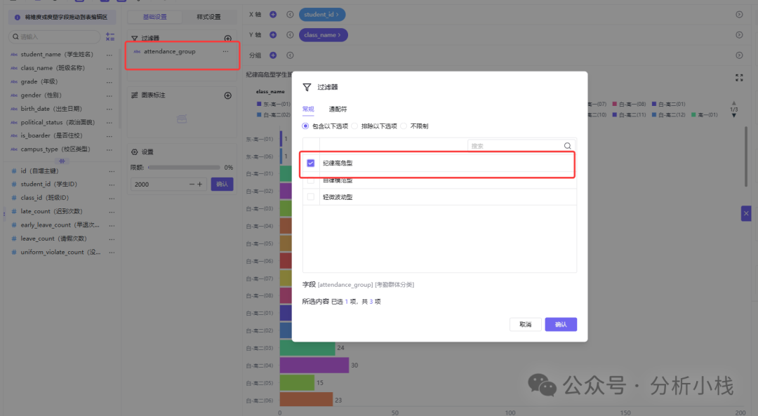Click the green 高一(01) legend color swatch
The height and width of the screenshot is (416, 758).
[x=693, y=115]
